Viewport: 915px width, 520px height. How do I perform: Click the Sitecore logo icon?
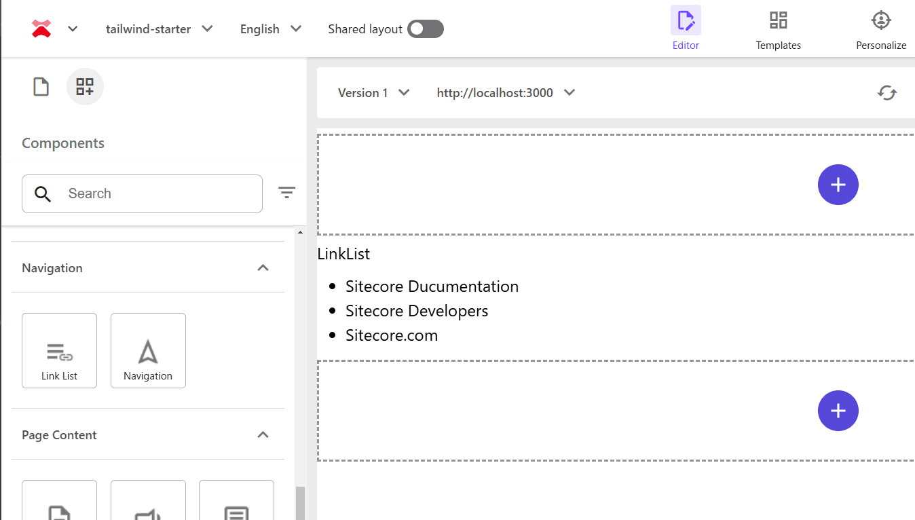click(x=41, y=29)
